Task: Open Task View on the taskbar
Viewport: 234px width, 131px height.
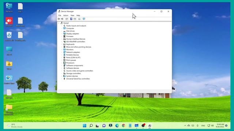Action: point(97,126)
